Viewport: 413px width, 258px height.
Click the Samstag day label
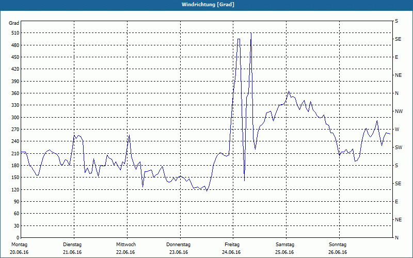(x=285, y=245)
